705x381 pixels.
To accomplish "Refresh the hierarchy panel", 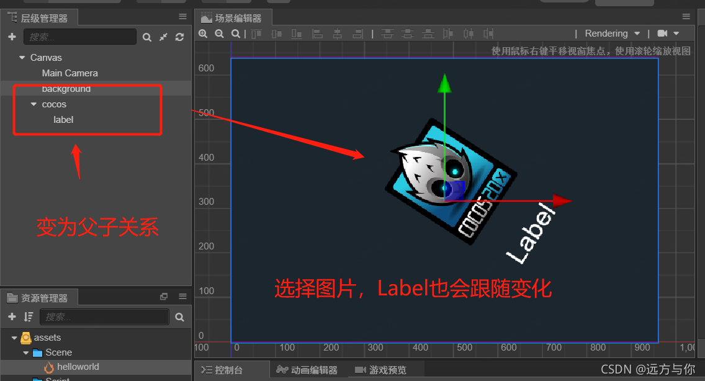I will click(x=179, y=37).
